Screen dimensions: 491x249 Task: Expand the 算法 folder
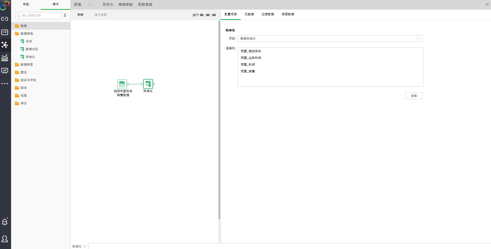pos(23,72)
